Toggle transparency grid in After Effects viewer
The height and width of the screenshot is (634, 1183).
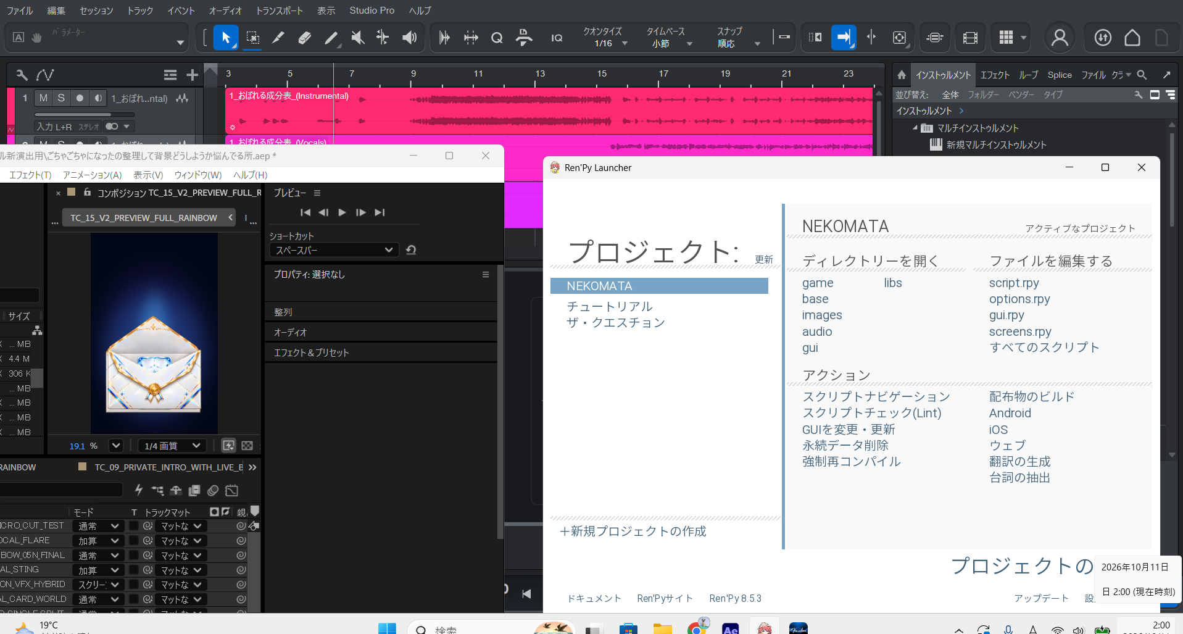tap(247, 446)
